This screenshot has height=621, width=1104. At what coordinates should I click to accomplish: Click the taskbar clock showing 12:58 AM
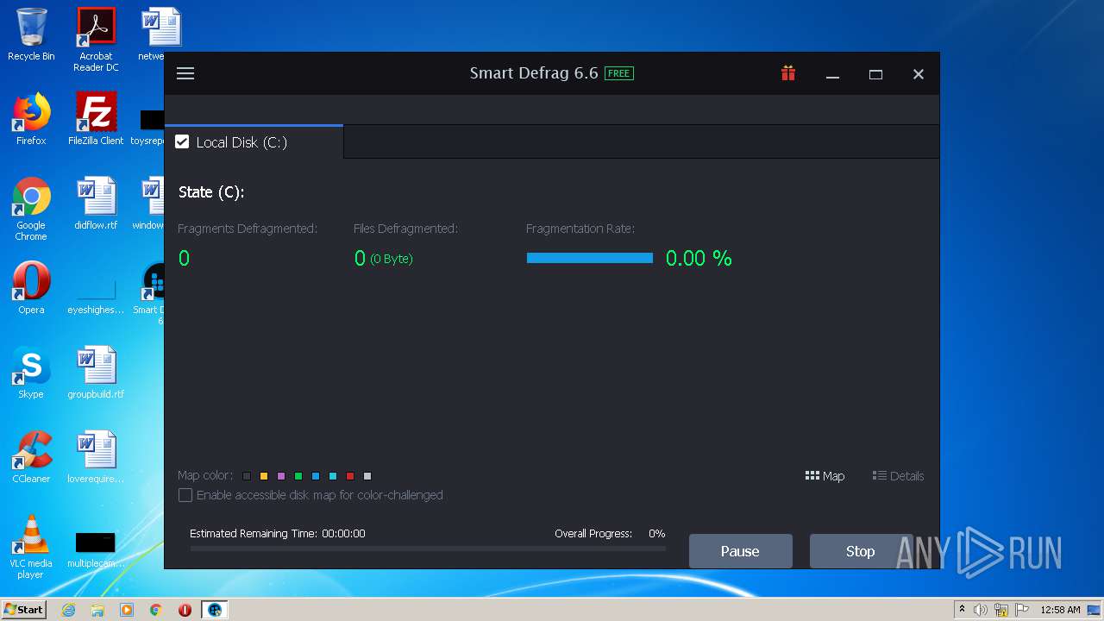[x=1060, y=610]
